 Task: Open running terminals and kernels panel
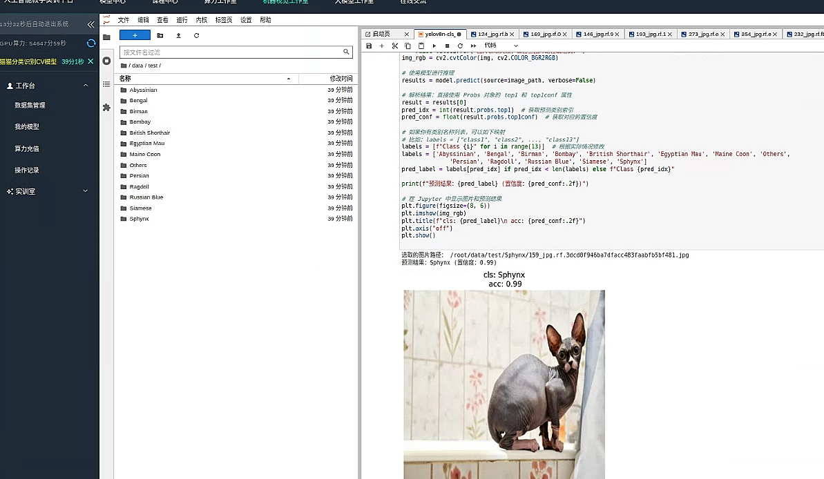click(106, 61)
